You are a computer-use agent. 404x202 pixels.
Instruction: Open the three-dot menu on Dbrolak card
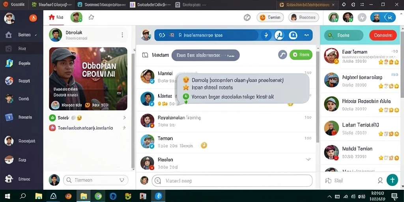coord(122,35)
